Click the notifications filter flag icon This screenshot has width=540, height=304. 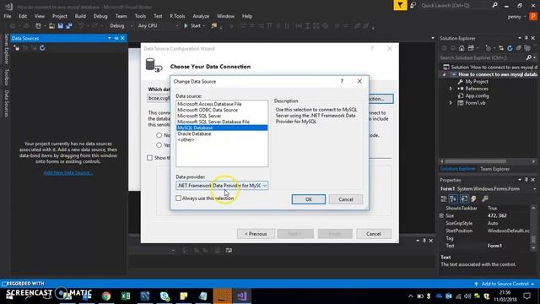click(x=400, y=5)
